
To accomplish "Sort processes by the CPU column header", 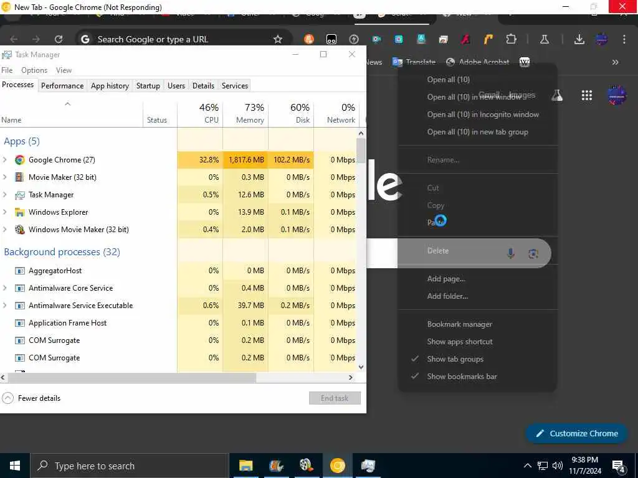I will (x=200, y=113).
